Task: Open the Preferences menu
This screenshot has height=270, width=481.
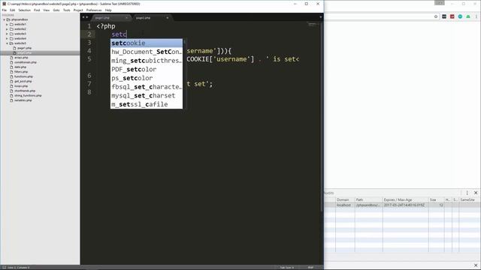Action: tap(93, 10)
